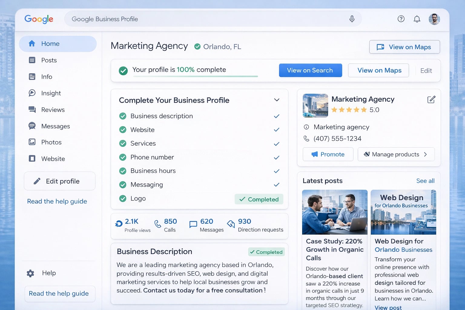Click the edit pencil icon on Marketing Agency card

pyautogui.click(x=431, y=99)
